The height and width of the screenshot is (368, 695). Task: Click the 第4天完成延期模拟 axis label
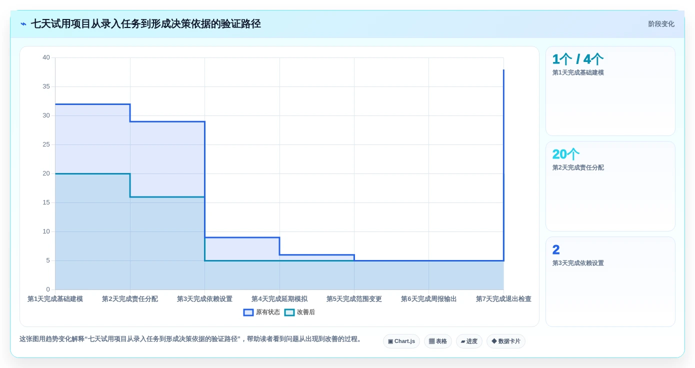279,299
